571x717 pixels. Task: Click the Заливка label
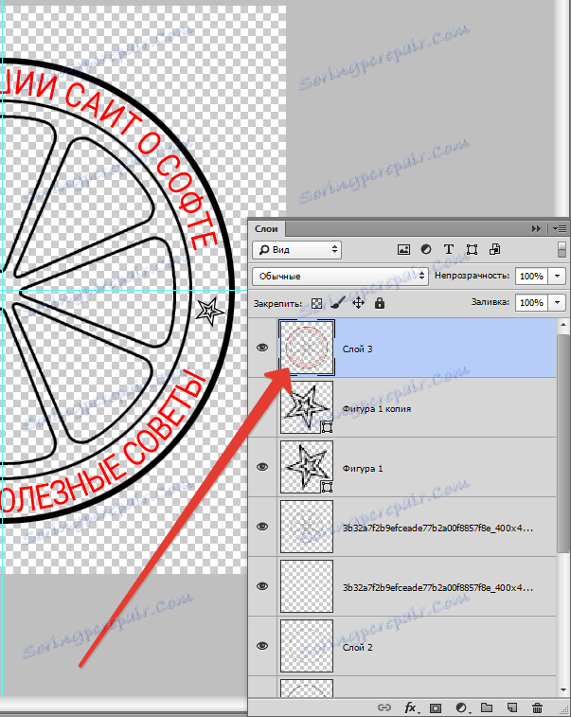[x=491, y=302]
